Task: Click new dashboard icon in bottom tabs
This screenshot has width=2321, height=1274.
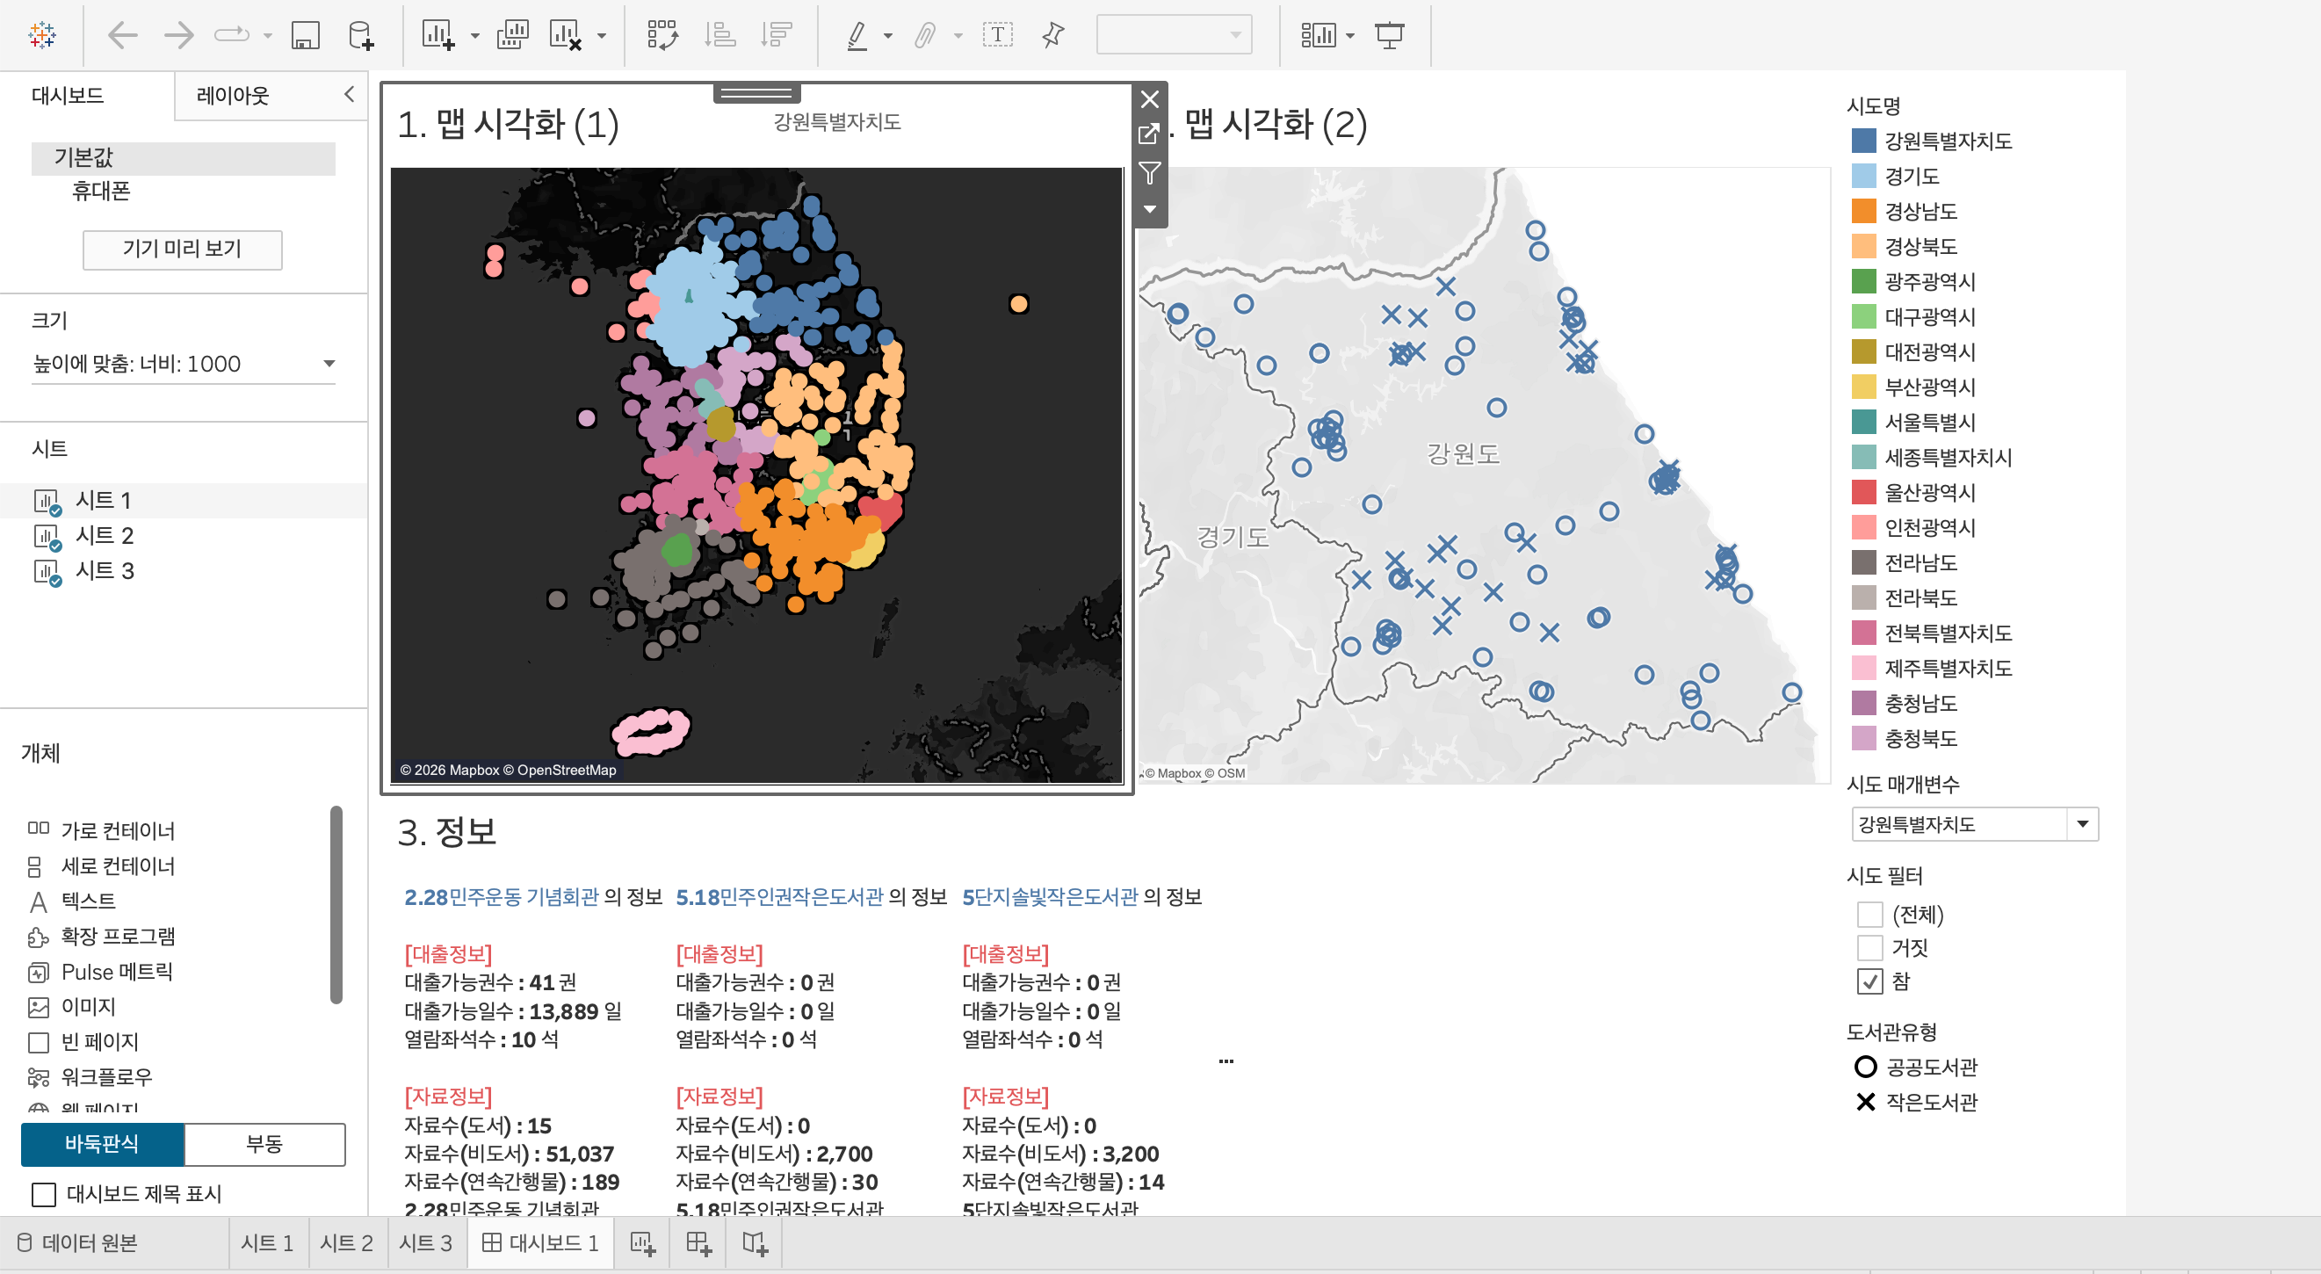Action: [698, 1244]
